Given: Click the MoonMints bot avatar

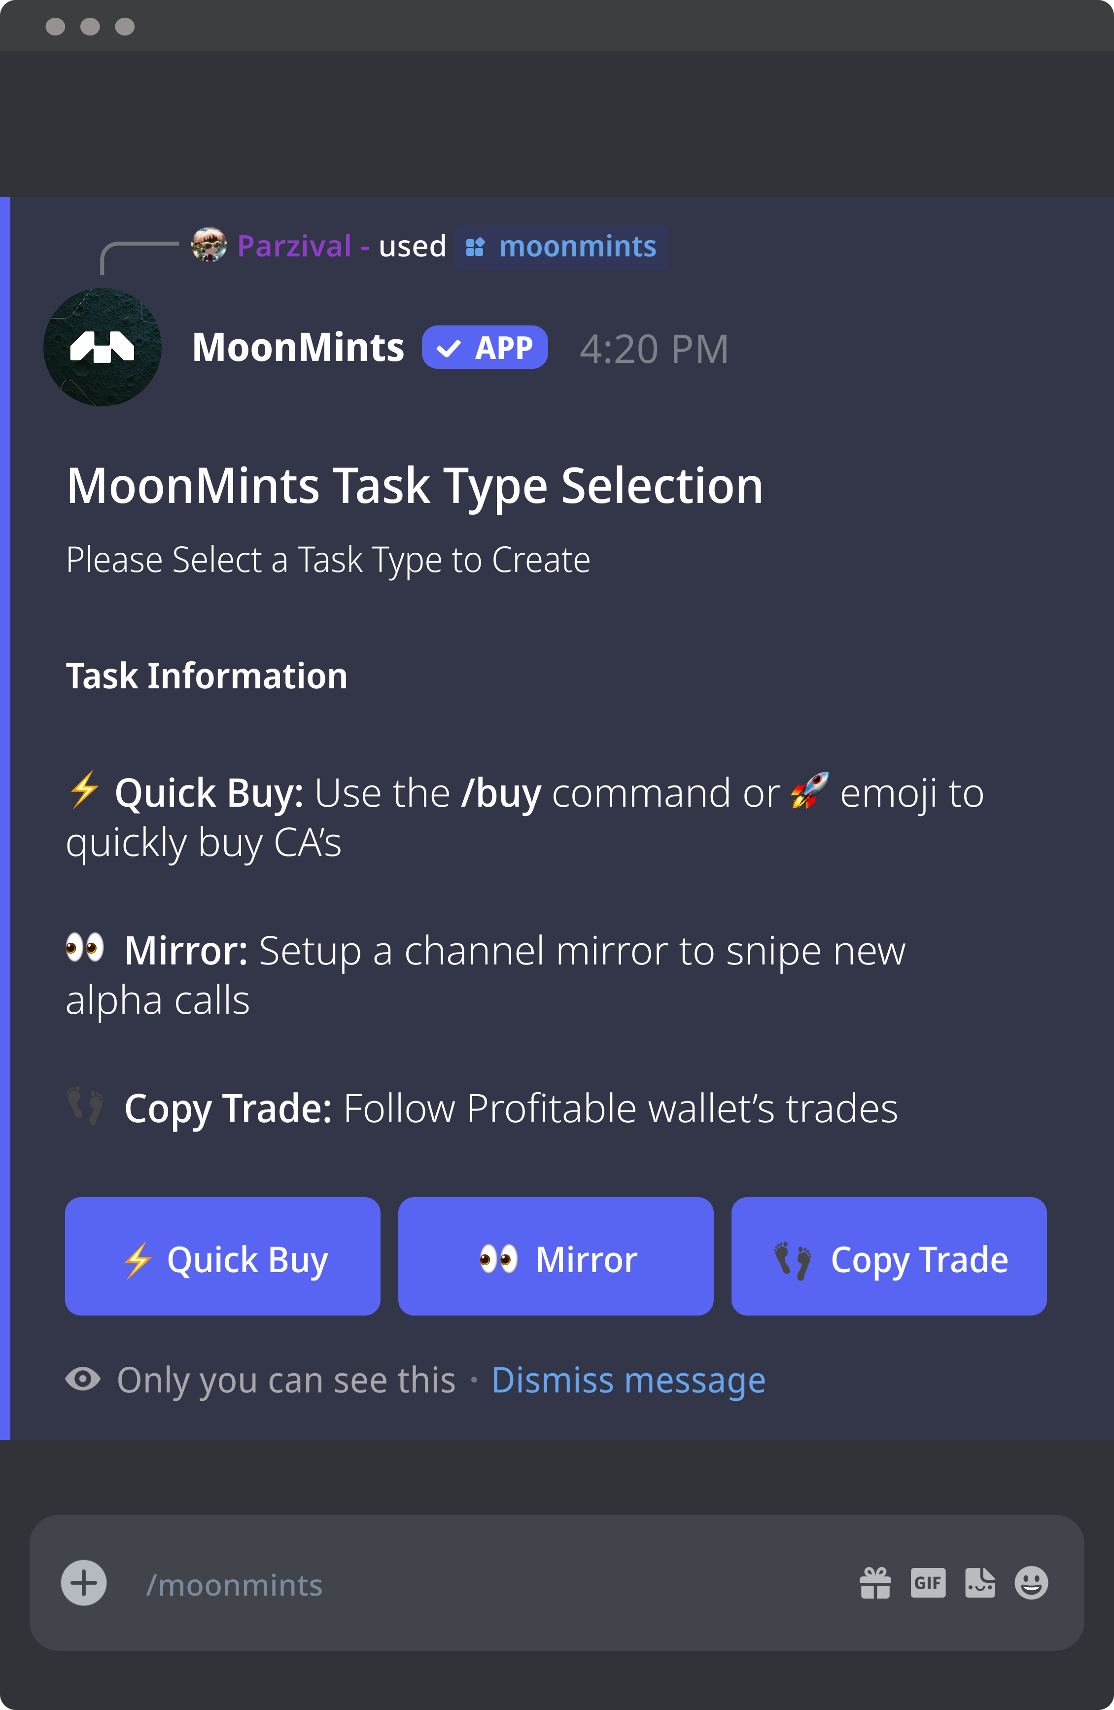Looking at the screenshot, I should pos(103,347).
